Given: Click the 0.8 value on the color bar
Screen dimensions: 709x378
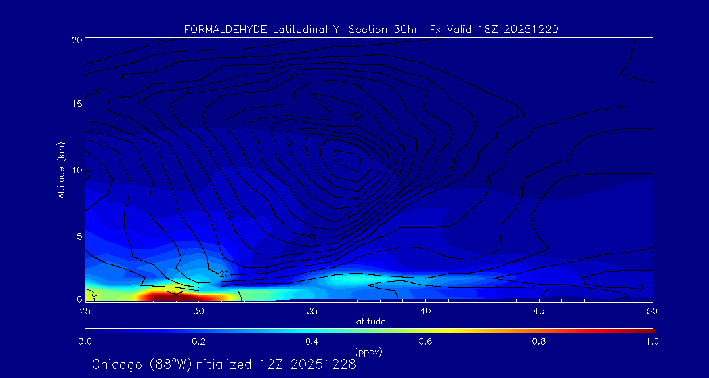Looking at the screenshot, I should tap(539, 341).
